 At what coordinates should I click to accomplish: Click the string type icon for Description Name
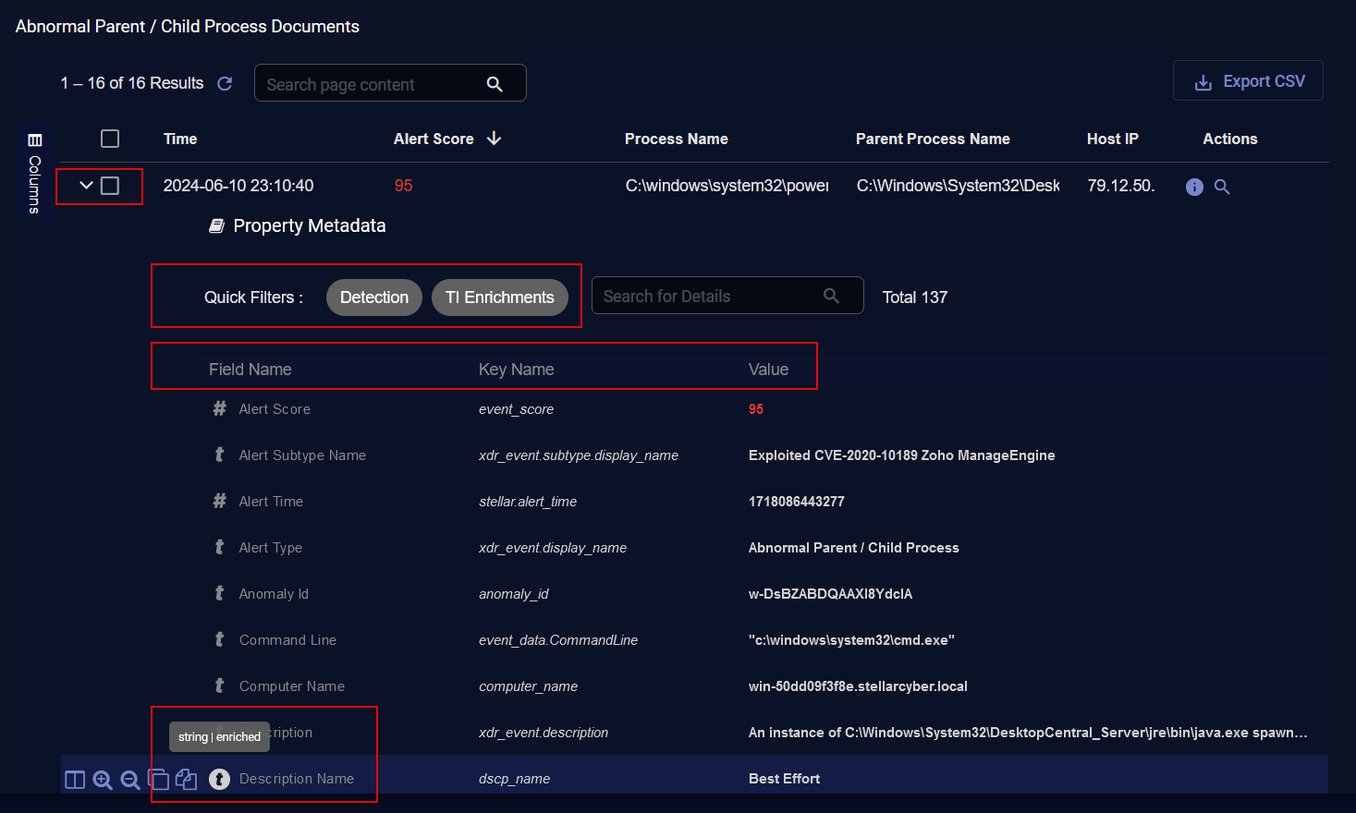[x=219, y=779]
